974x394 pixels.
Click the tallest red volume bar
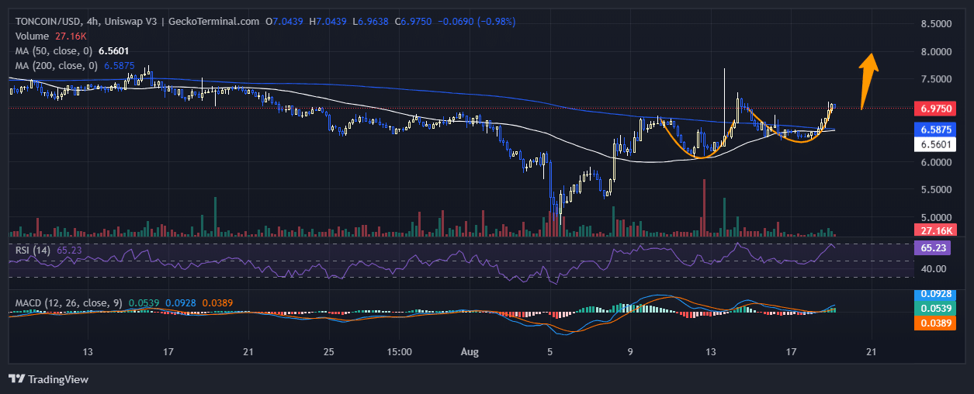[x=704, y=206]
